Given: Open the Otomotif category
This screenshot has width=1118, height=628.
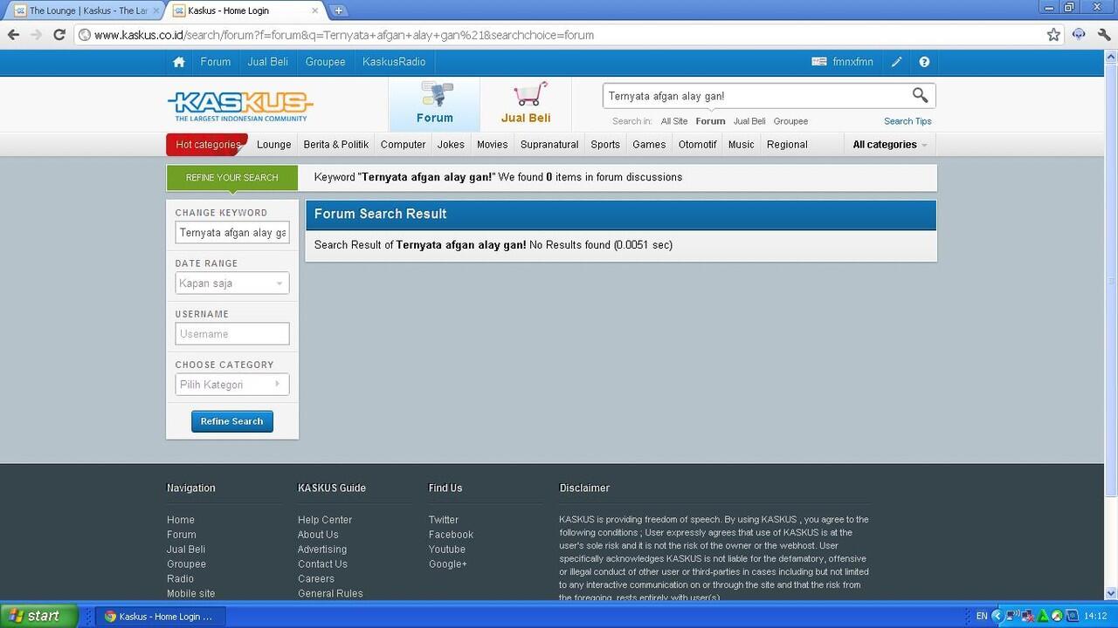Looking at the screenshot, I should 698,145.
